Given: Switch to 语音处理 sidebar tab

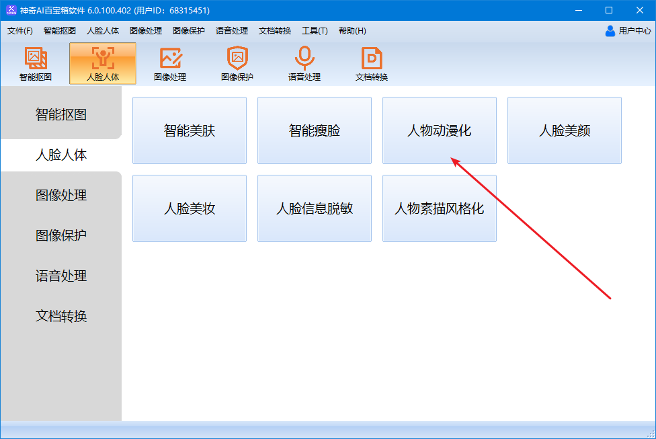Looking at the screenshot, I should tap(61, 276).
